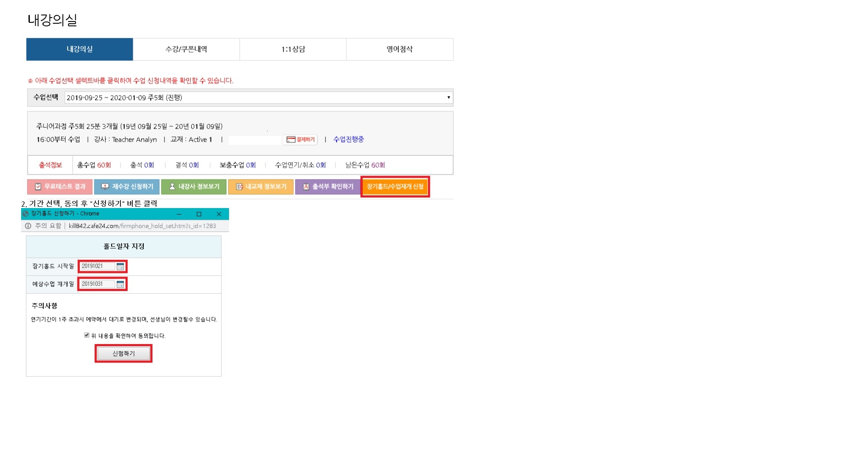The width and height of the screenshot is (844, 474).
Task: Click the site info icon in address bar
Action: [28, 226]
